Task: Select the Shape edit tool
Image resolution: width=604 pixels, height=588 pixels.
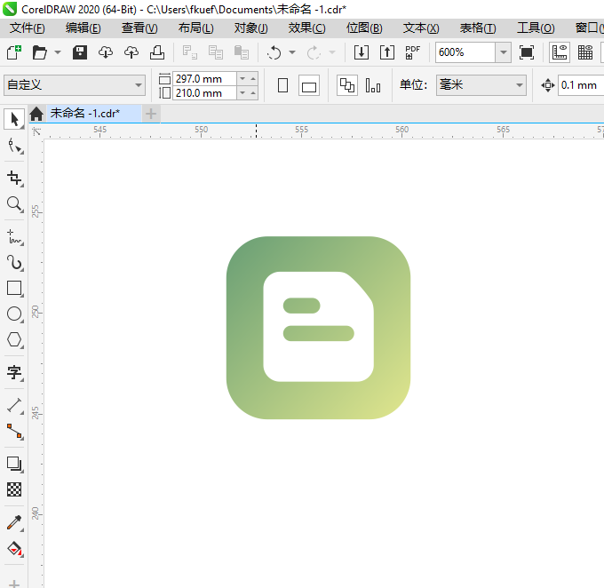Action: (x=14, y=147)
